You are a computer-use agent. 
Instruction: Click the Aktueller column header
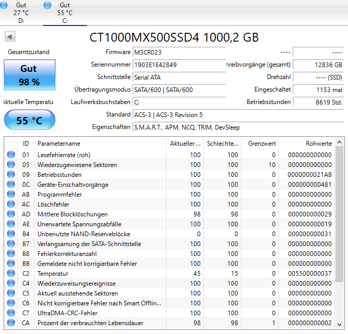coord(185,144)
